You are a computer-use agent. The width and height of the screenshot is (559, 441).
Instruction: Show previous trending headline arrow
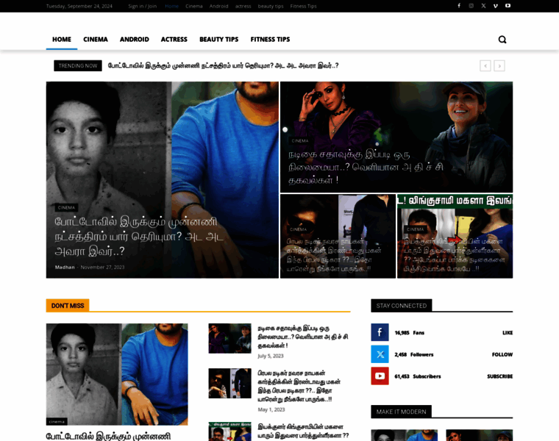[x=485, y=65]
